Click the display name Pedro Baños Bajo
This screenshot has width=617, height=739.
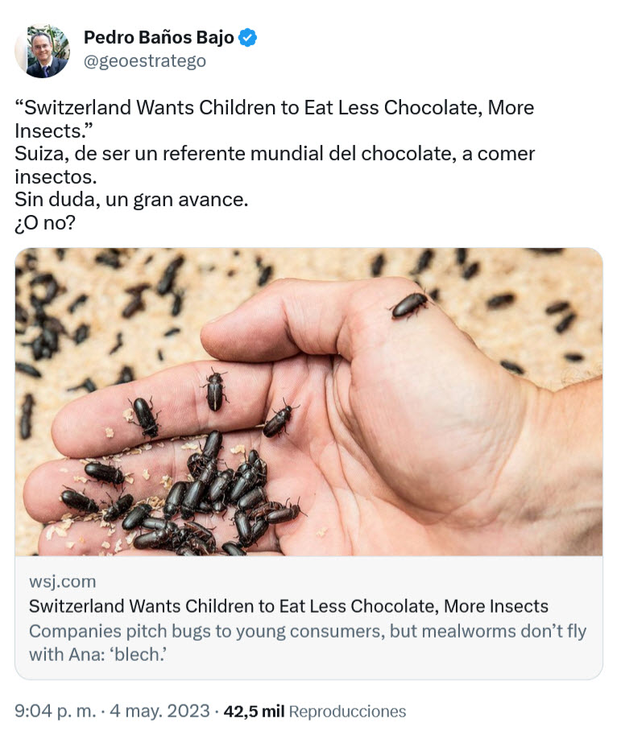(x=159, y=37)
